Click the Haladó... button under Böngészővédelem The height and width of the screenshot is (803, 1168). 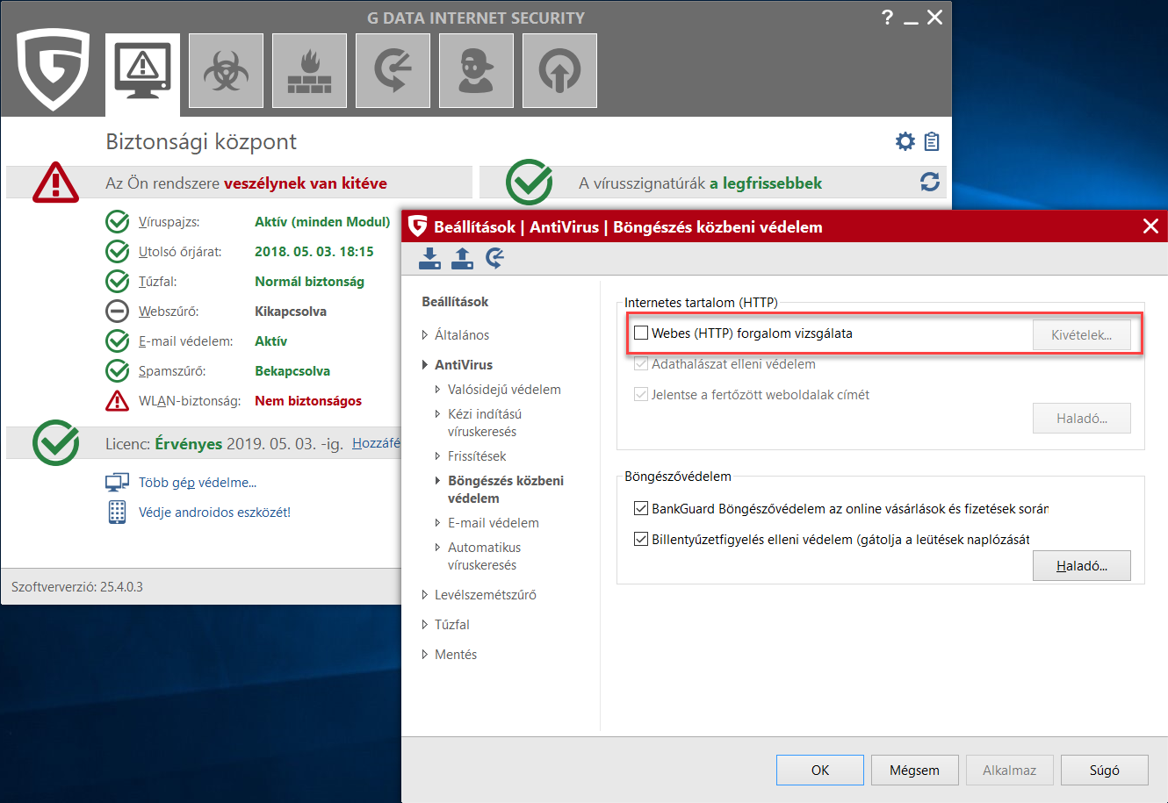[1081, 566]
